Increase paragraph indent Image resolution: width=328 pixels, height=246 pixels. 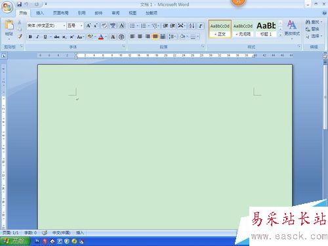point(173,26)
